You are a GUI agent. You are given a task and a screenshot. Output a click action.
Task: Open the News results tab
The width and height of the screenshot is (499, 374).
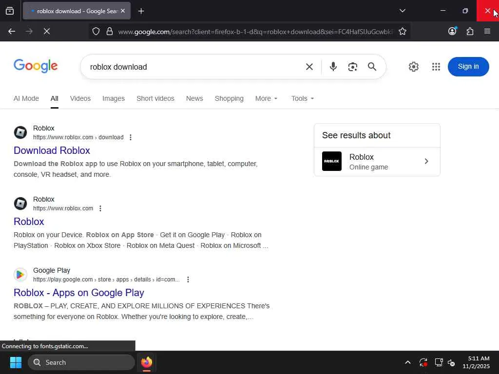194,98
